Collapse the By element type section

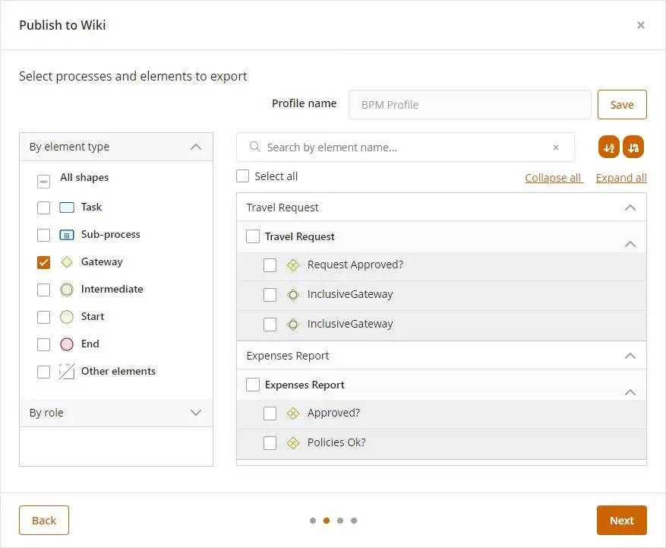[x=196, y=147]
